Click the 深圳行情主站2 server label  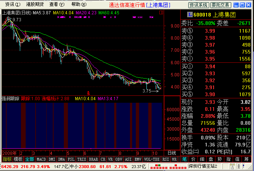click(203, 166)
